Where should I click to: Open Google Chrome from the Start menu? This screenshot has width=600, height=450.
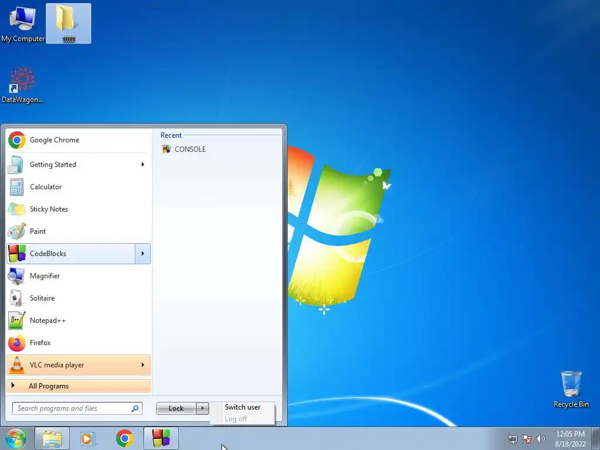pyautogui.click(x=79, y=140)
